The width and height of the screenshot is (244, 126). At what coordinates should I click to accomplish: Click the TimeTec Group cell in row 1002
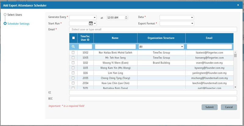click(161, 53)
